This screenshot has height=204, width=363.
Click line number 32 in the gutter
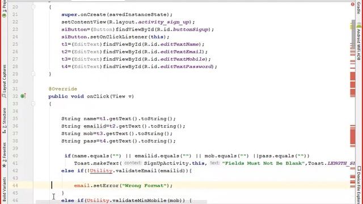pos(15,96)
